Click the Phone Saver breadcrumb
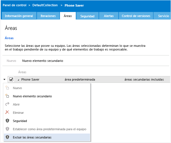Viewport: 171px width, 143px height. 74,5
